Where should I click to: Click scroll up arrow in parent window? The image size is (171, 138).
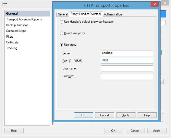[162, 114]
